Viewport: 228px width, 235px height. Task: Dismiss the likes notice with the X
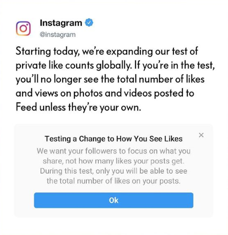click(x=201, y=135)
